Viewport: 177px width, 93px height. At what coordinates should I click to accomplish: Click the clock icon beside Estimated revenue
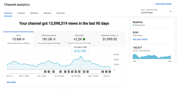click(x=117, y=36)
